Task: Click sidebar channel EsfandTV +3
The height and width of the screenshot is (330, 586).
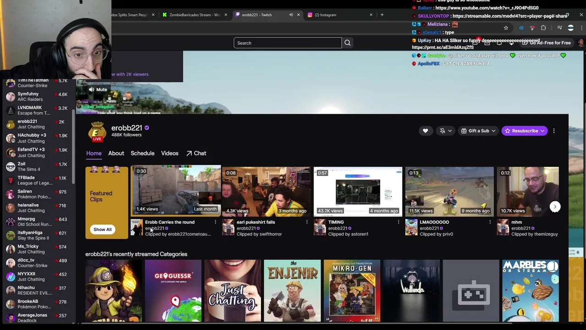Action: point(38,152)
